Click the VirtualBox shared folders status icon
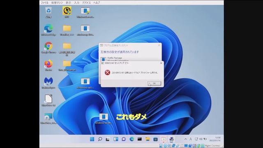The height and width of the screenshot is (148, 263). click(182, 146)
